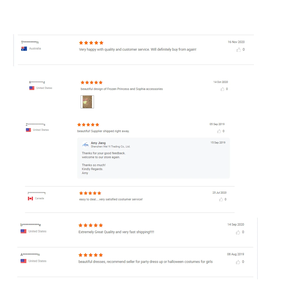Click the US flag beside R*********d
The height and width of the screenshot is (283, 283).
point(32,88)
